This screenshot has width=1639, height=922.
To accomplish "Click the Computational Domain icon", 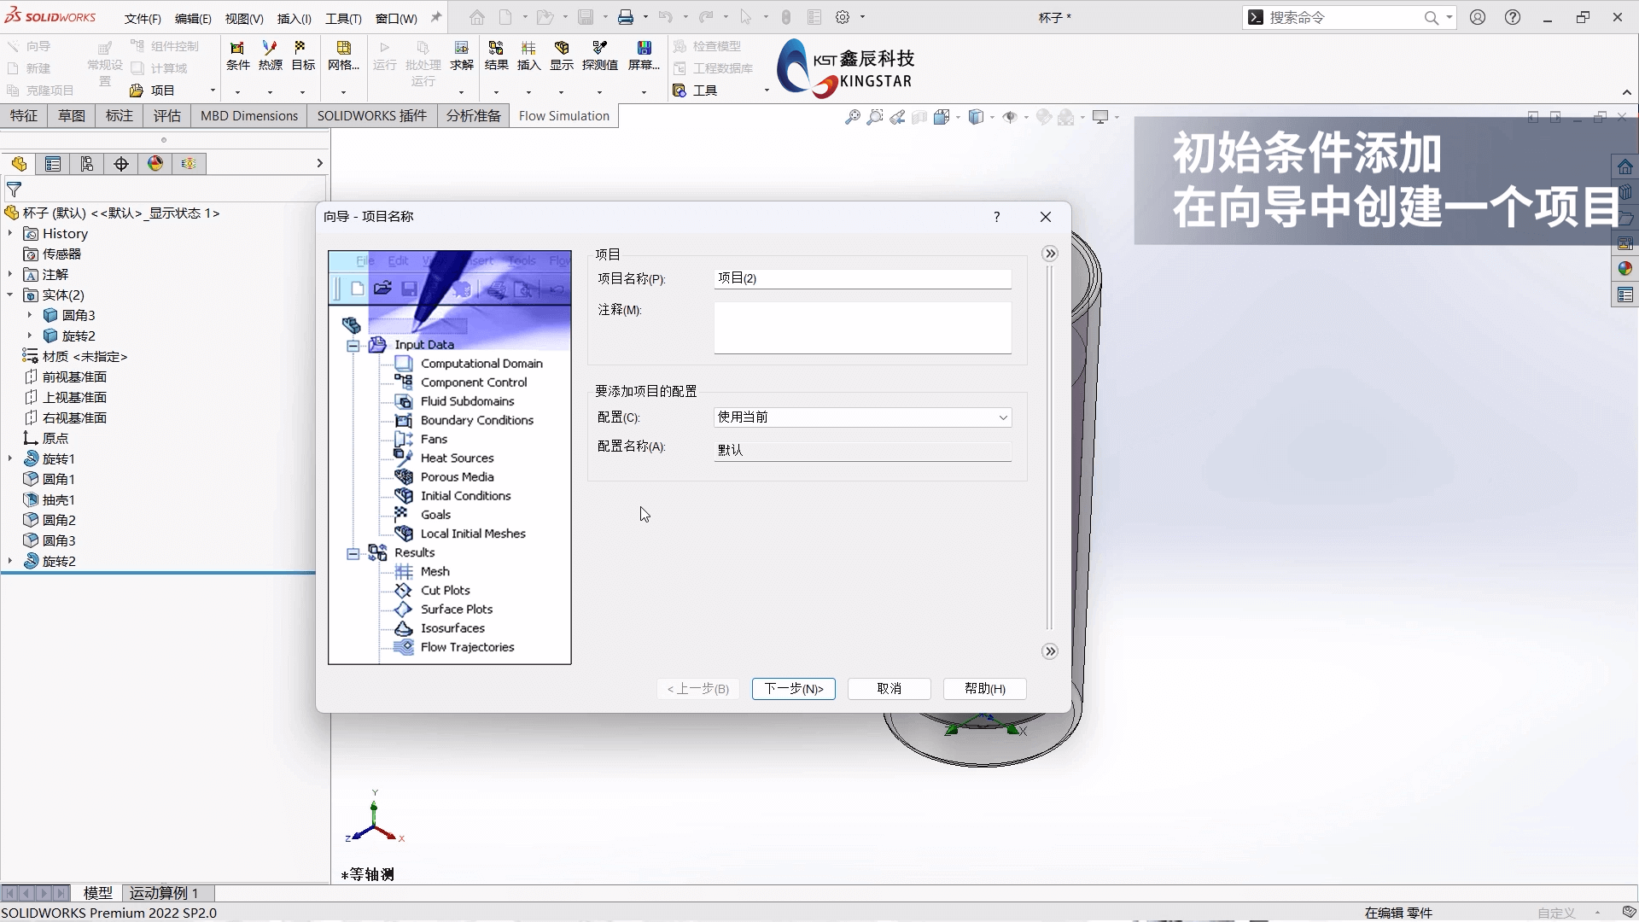I will pyautogui.click(x=403, y=363).
